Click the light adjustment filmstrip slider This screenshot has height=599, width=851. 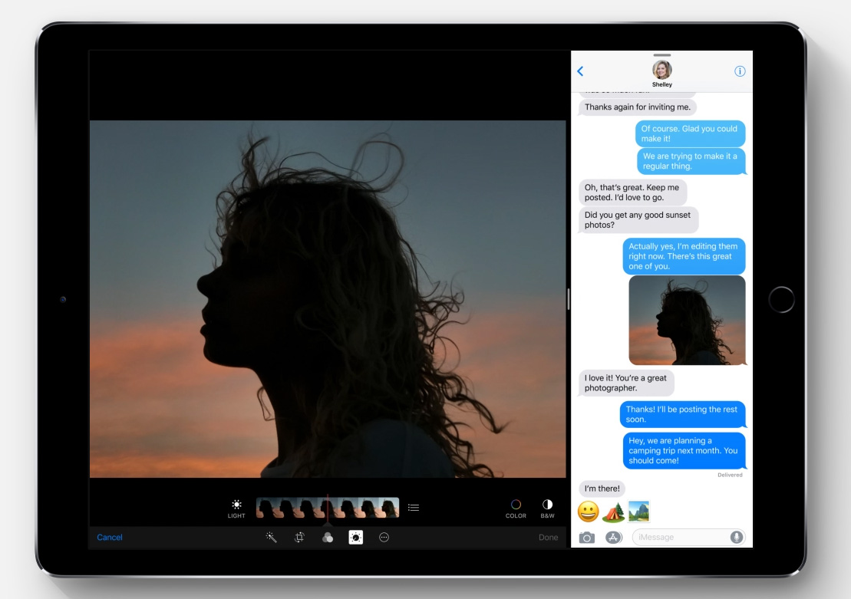pyautogui.click(x=327, y=508)
